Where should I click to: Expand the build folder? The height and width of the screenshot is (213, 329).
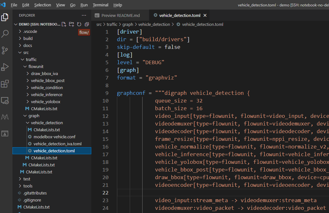click(52, 39)
